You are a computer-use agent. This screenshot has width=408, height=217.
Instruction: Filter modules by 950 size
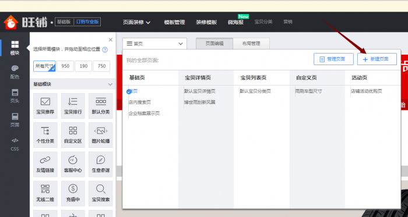(65, 66)
